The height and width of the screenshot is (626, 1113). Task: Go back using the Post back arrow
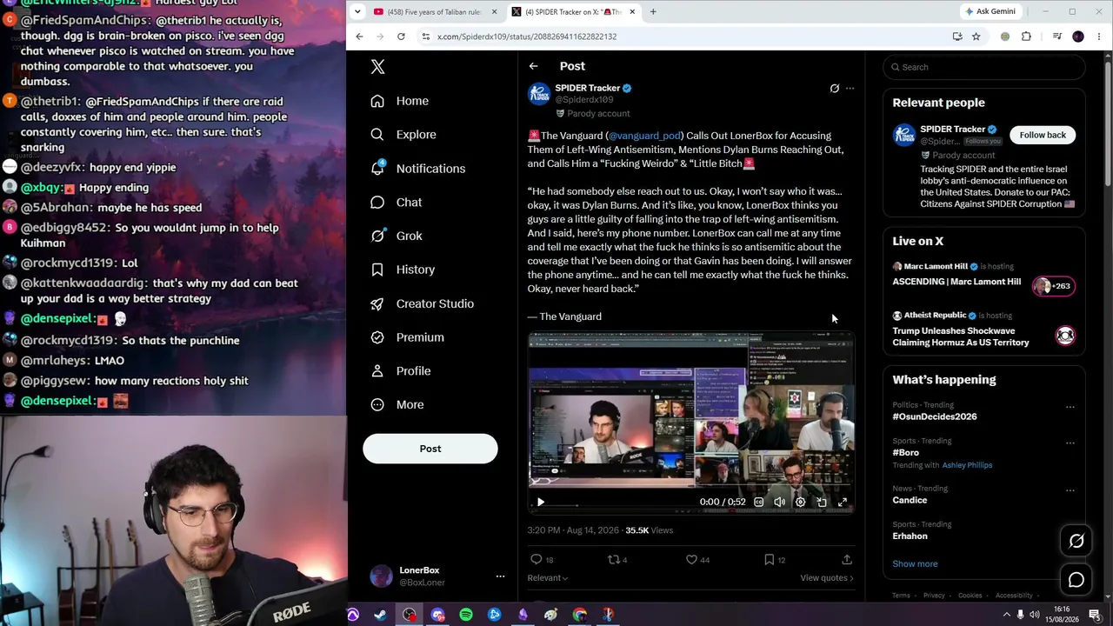[x=533, y=66]
